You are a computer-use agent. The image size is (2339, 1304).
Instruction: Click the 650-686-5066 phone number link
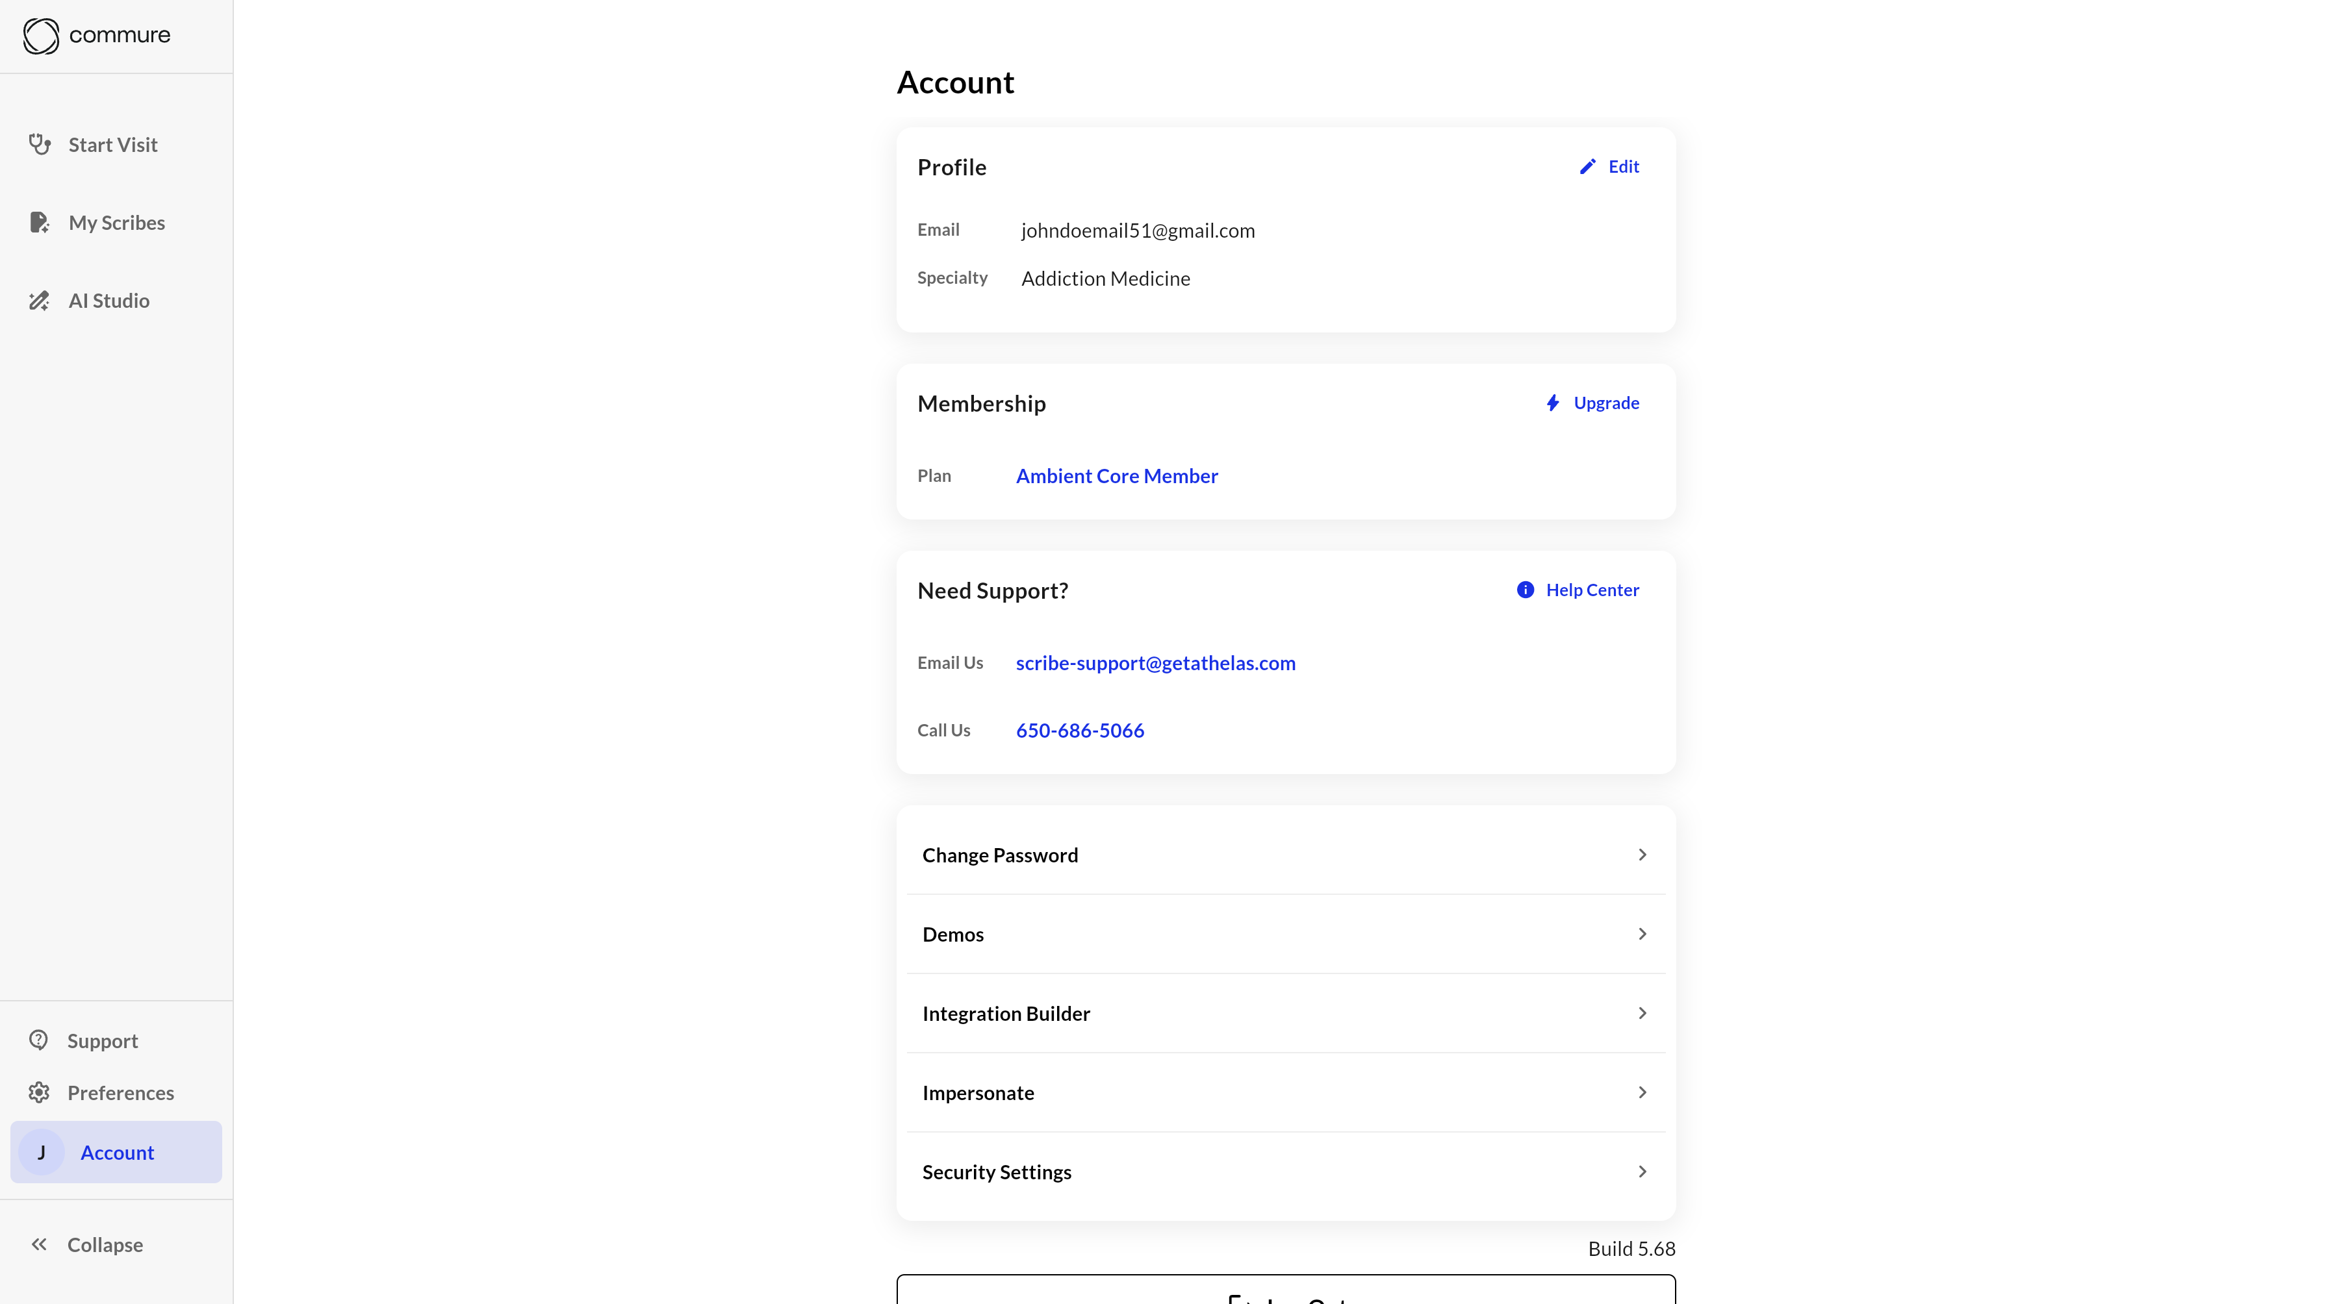[1080, 731]
